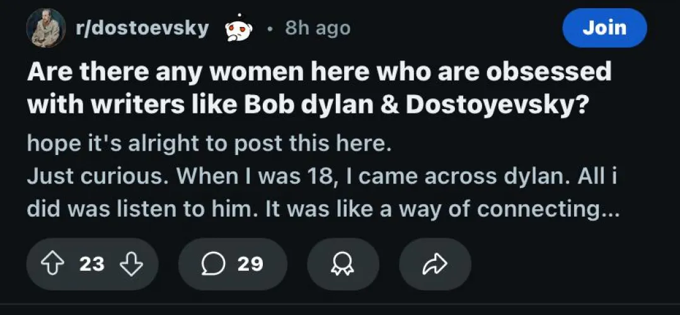Screen dimensions: 680x315
Task: Click the 8h ago timestamp
Action: [x=317, y=28]
